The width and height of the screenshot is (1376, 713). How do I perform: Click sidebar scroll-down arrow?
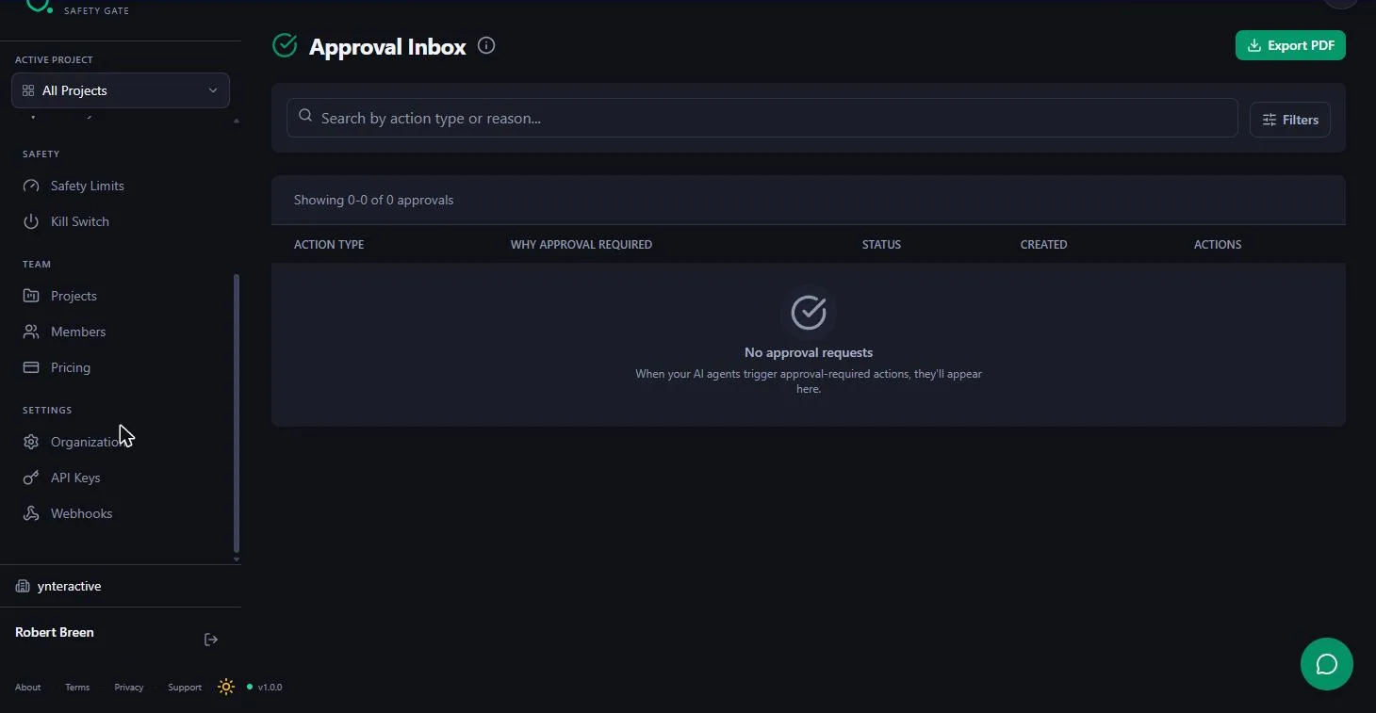point(236,559)
